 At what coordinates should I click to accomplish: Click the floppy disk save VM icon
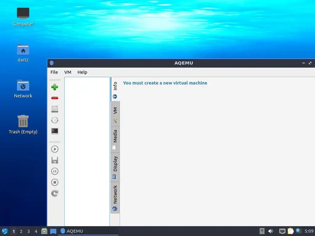(x=55, y=160)
